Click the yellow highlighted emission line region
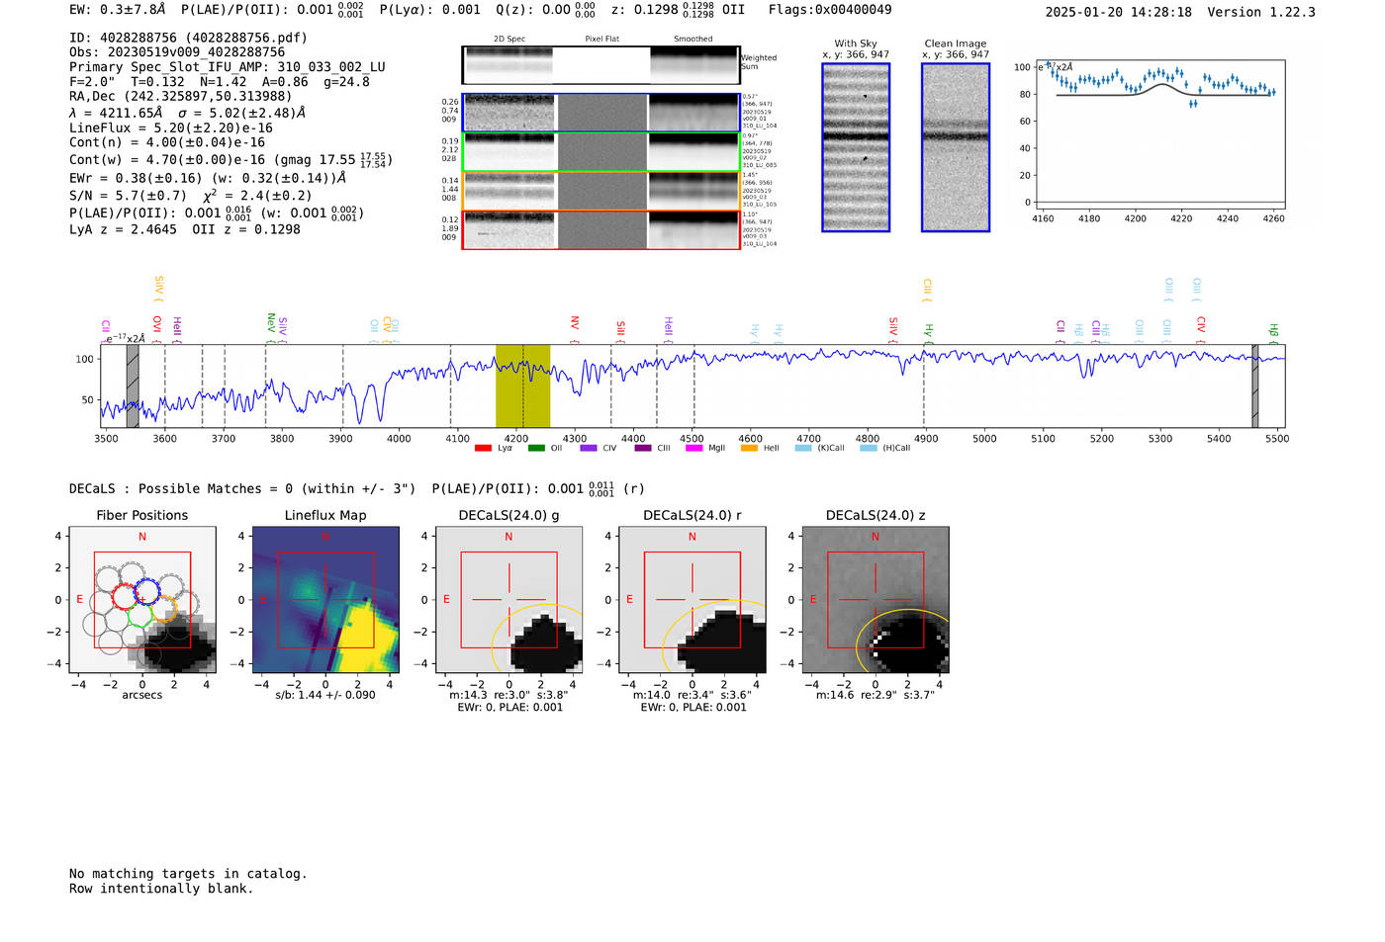 (522, 385)
